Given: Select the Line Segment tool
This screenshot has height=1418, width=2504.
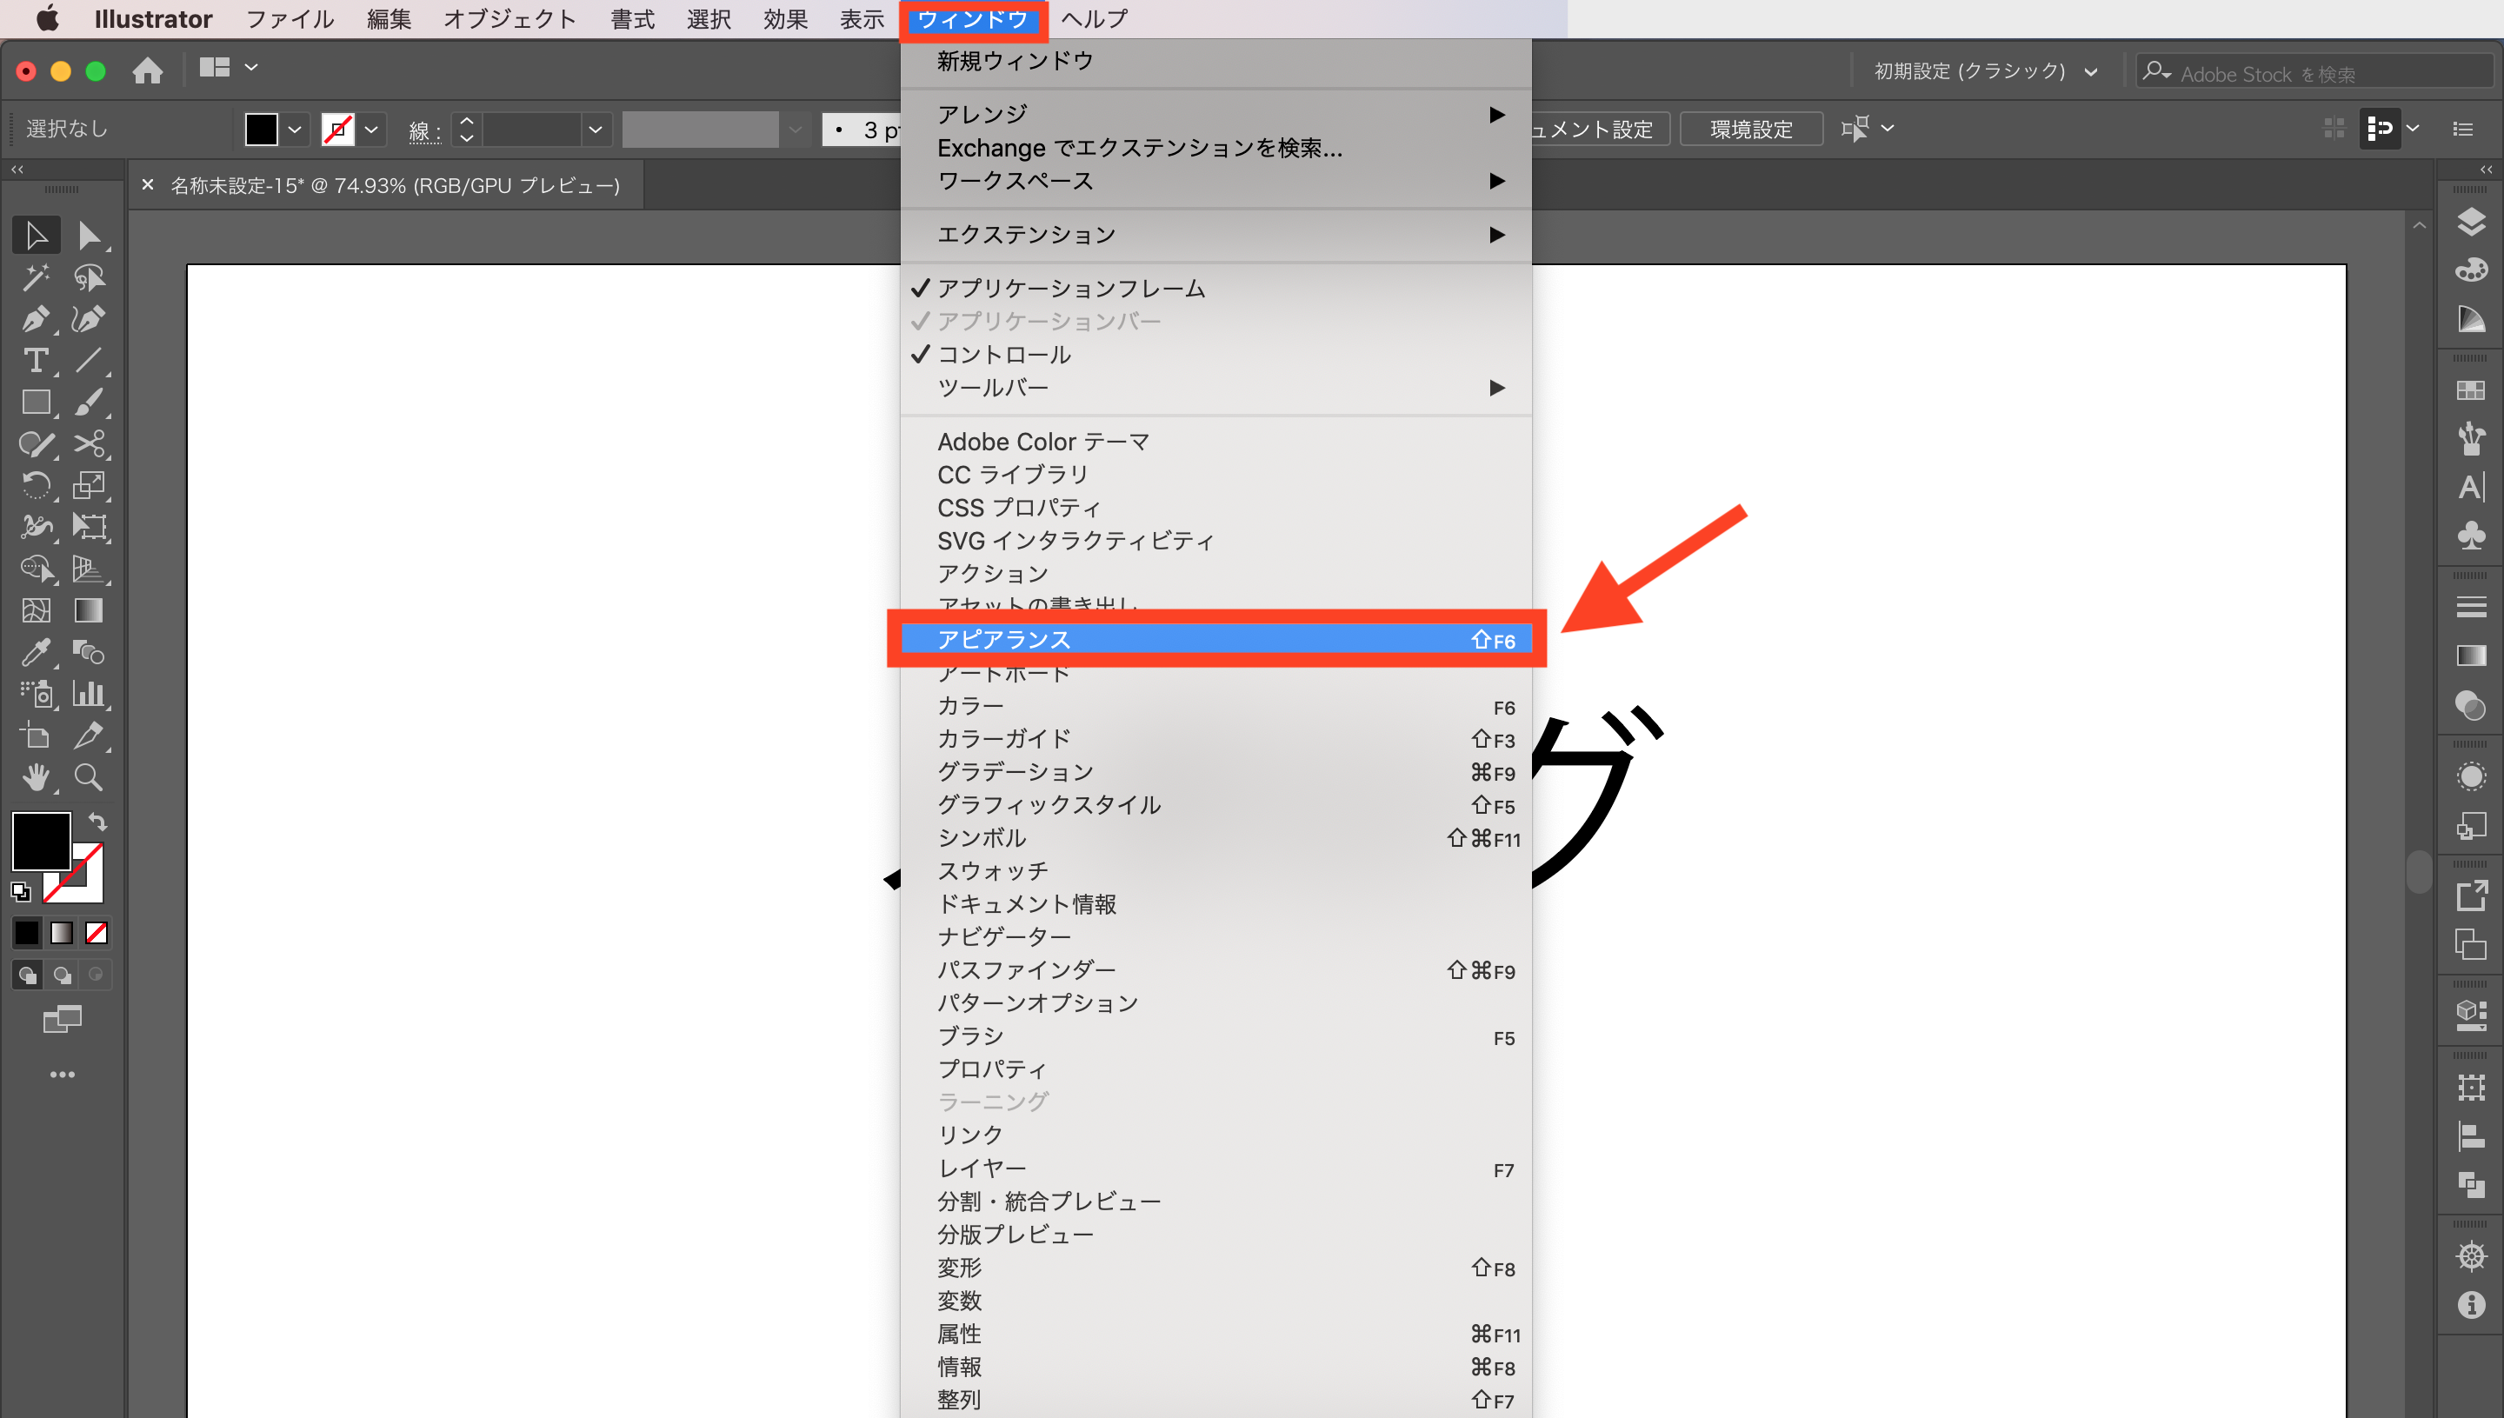Looking at the screenshot, I should (x=89, y=360).
